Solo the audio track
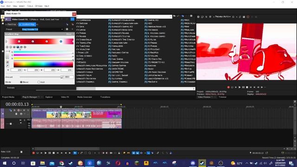This screenshot has height=167, width=297. tap(25, 120)
